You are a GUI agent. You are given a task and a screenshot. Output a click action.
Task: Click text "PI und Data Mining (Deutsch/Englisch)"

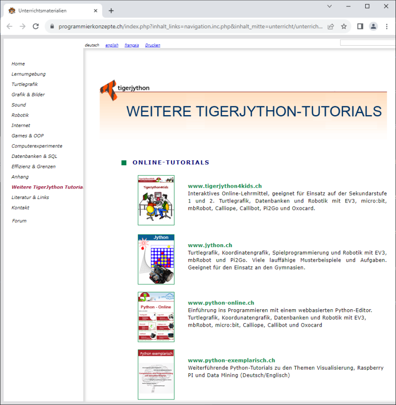[239, 375]
